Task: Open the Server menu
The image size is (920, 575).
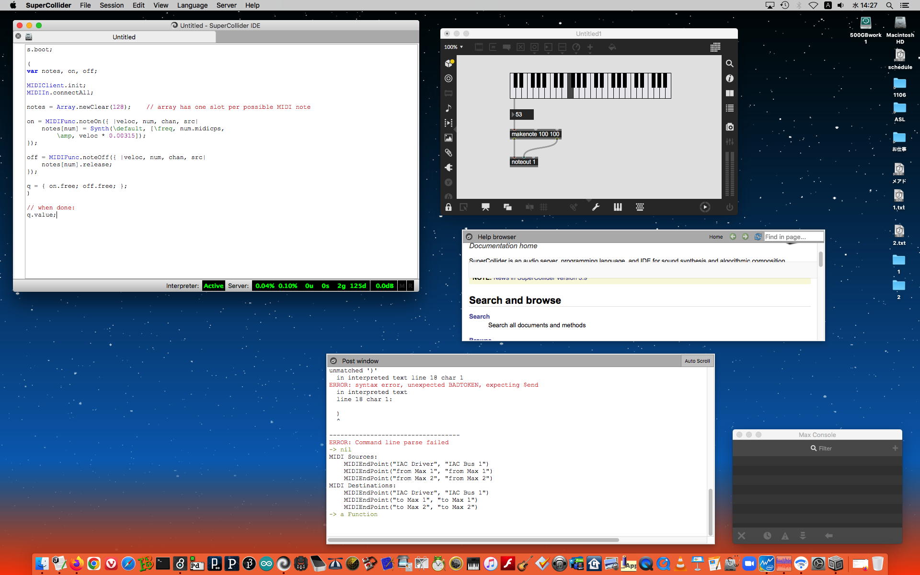Action: click(x=226, y=5)
